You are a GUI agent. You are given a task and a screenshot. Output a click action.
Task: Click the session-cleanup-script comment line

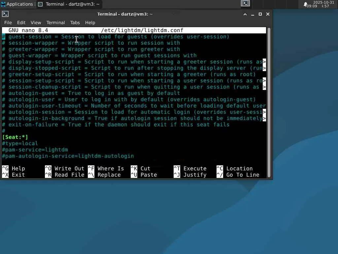coord(134,87)
